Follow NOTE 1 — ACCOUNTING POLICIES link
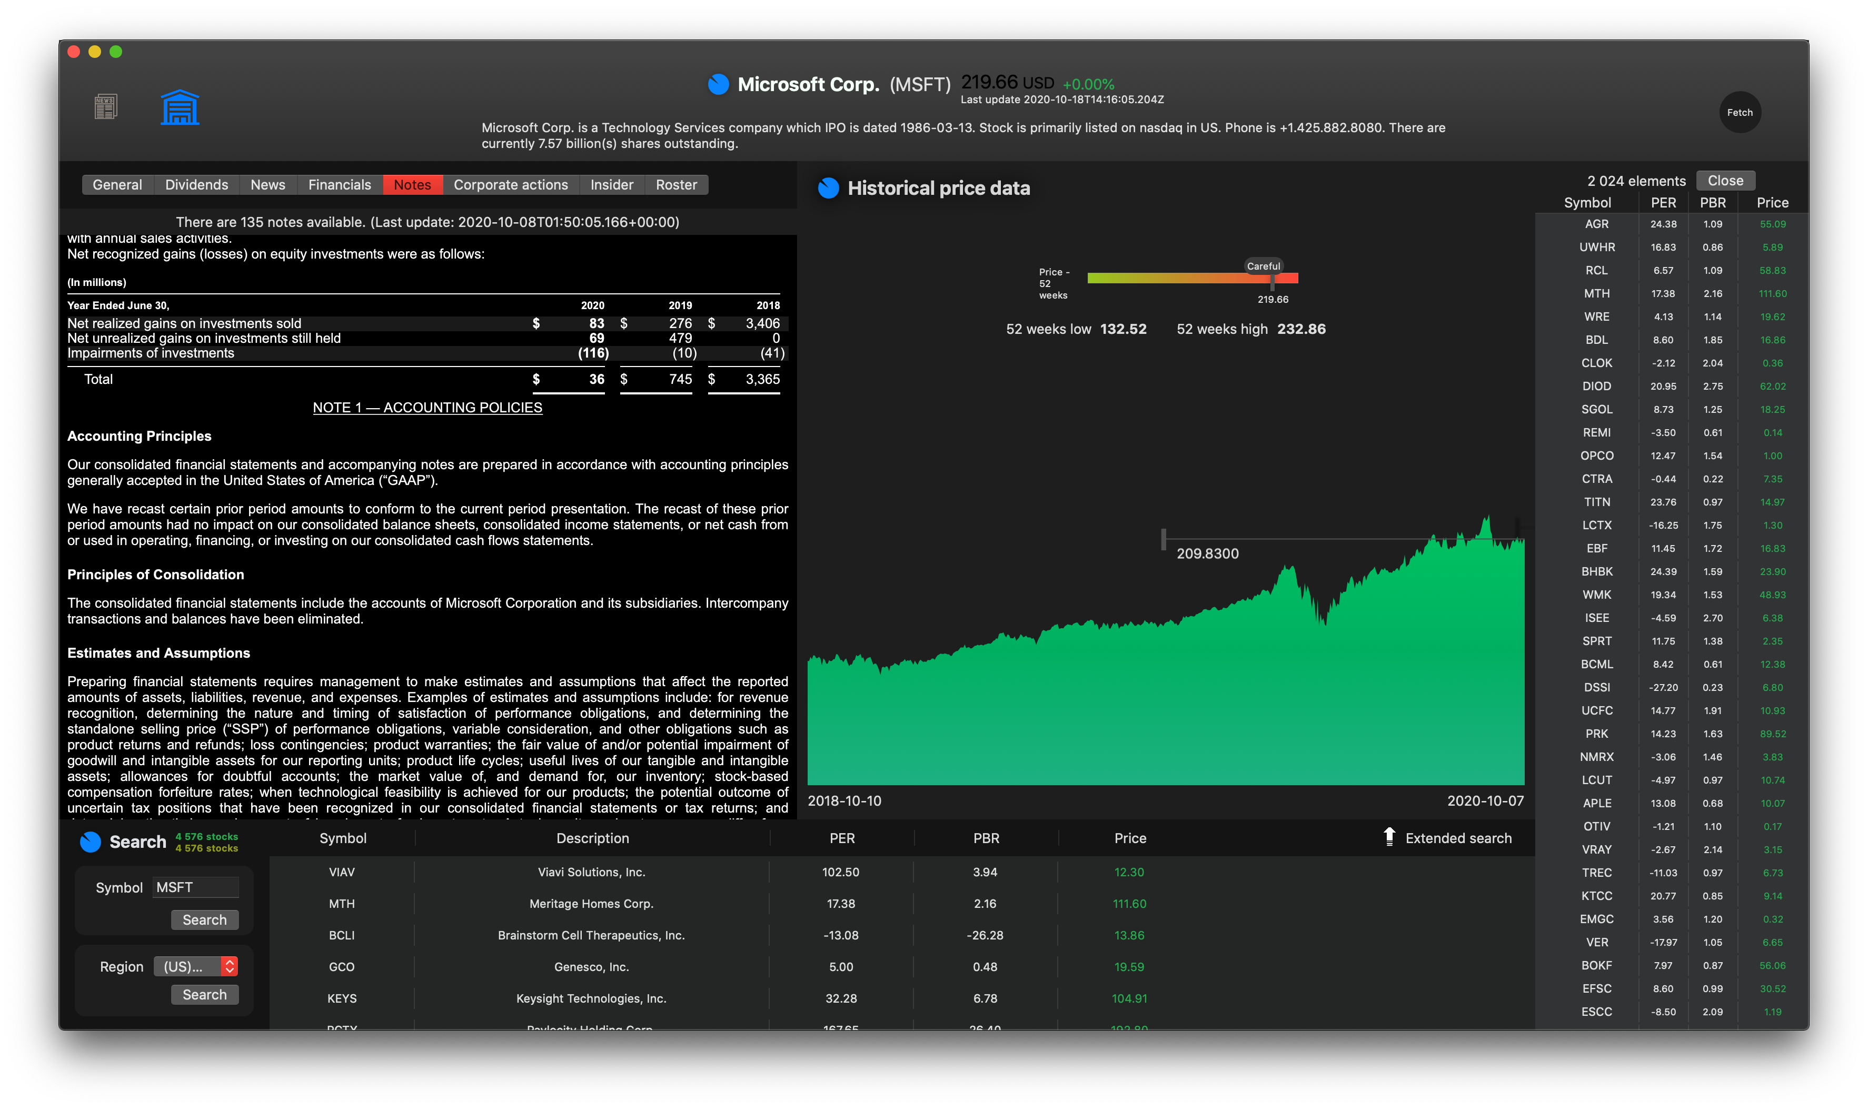1868x1108 pixels. pos(428,408)
